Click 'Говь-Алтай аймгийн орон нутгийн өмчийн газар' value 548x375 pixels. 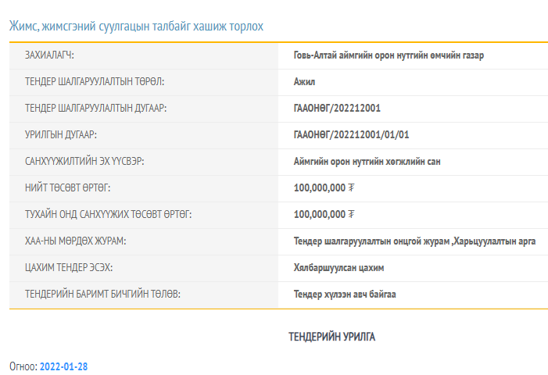(x=393, y=55)
